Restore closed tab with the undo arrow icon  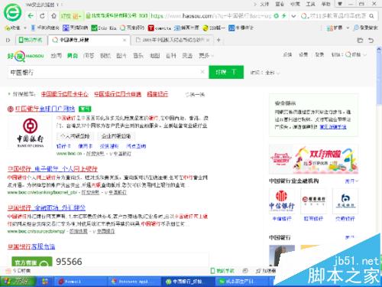pyautogui.click(x=371, y=40)
